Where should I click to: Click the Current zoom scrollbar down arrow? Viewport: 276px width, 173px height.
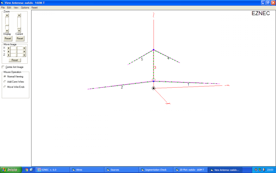click(19, 31)
